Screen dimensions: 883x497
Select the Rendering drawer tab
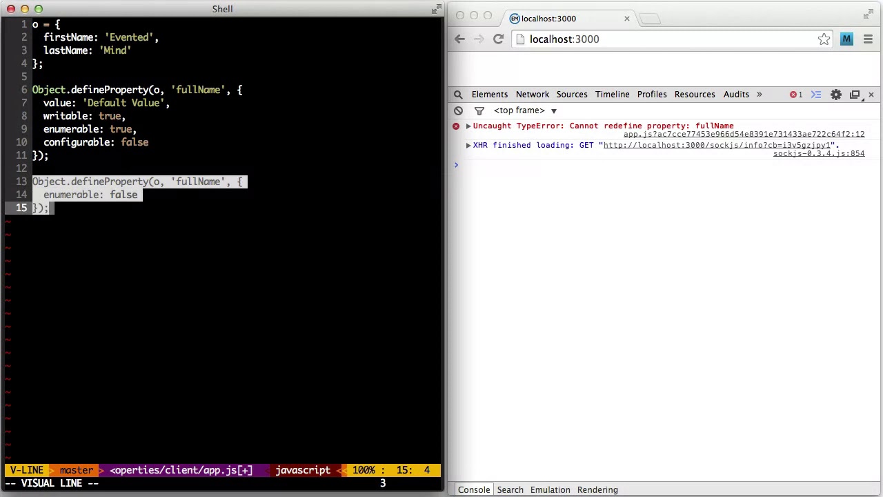coord(597,490)
